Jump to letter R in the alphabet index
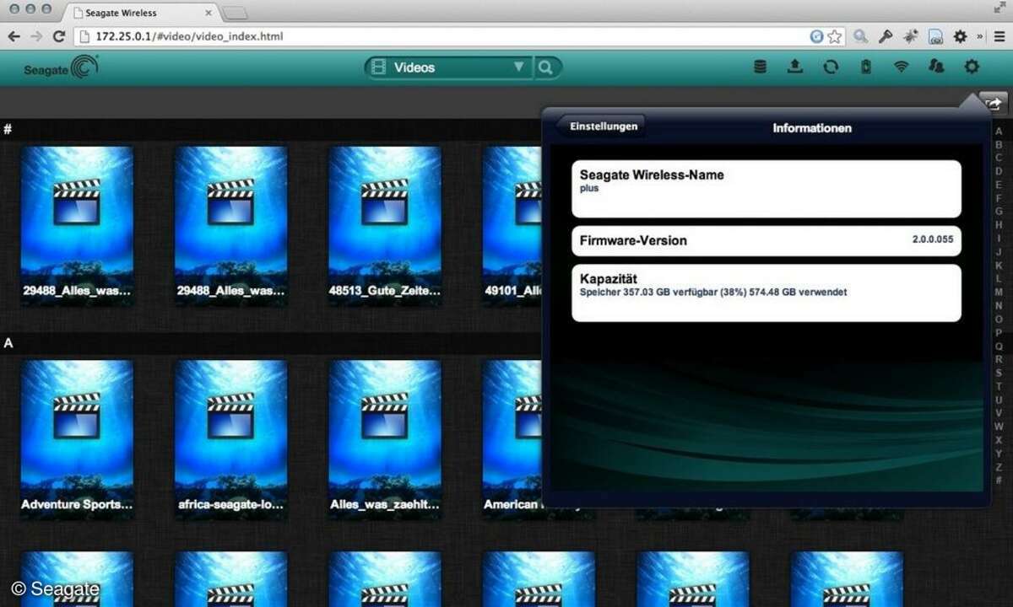The height and width of the screenshot is (607, 1013). tap(999, 359)
